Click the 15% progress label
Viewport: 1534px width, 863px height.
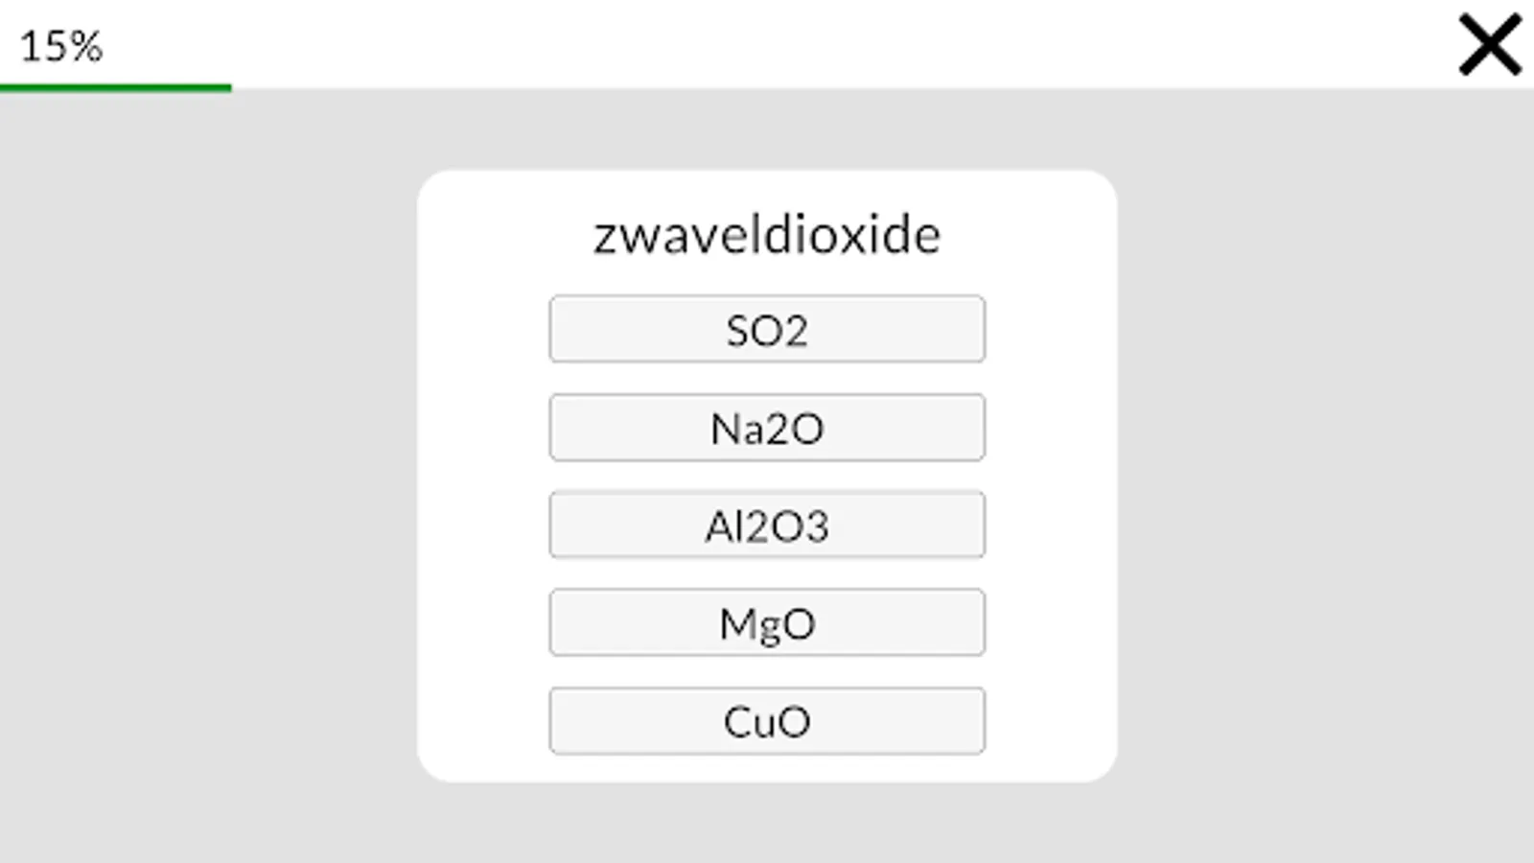point(60,46)
